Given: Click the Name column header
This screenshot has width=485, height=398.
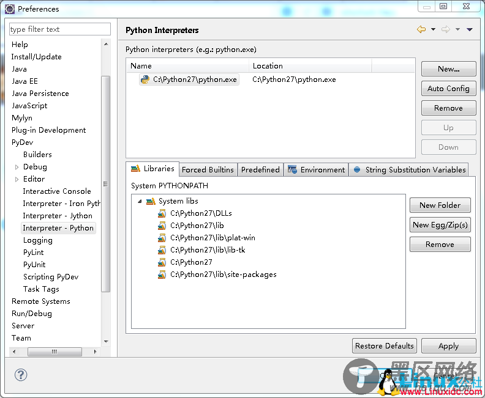Looking at the screenshot, I should point(187,66).
